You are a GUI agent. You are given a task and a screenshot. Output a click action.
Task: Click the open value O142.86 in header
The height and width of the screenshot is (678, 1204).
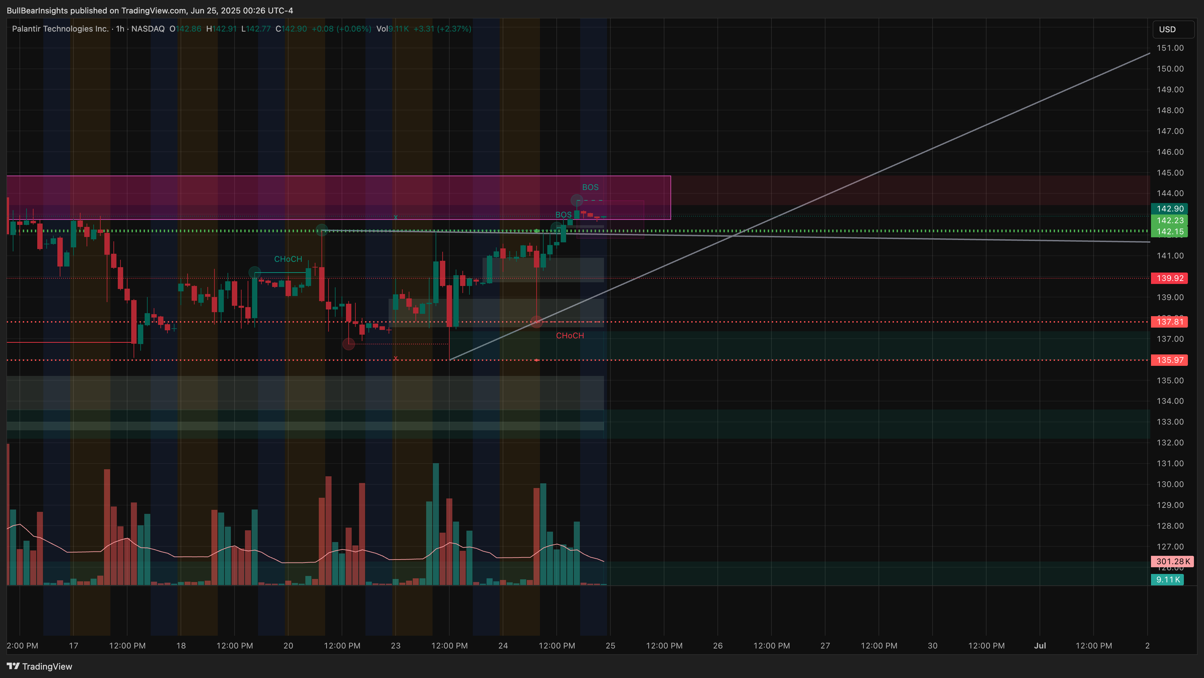click(185, 29)
